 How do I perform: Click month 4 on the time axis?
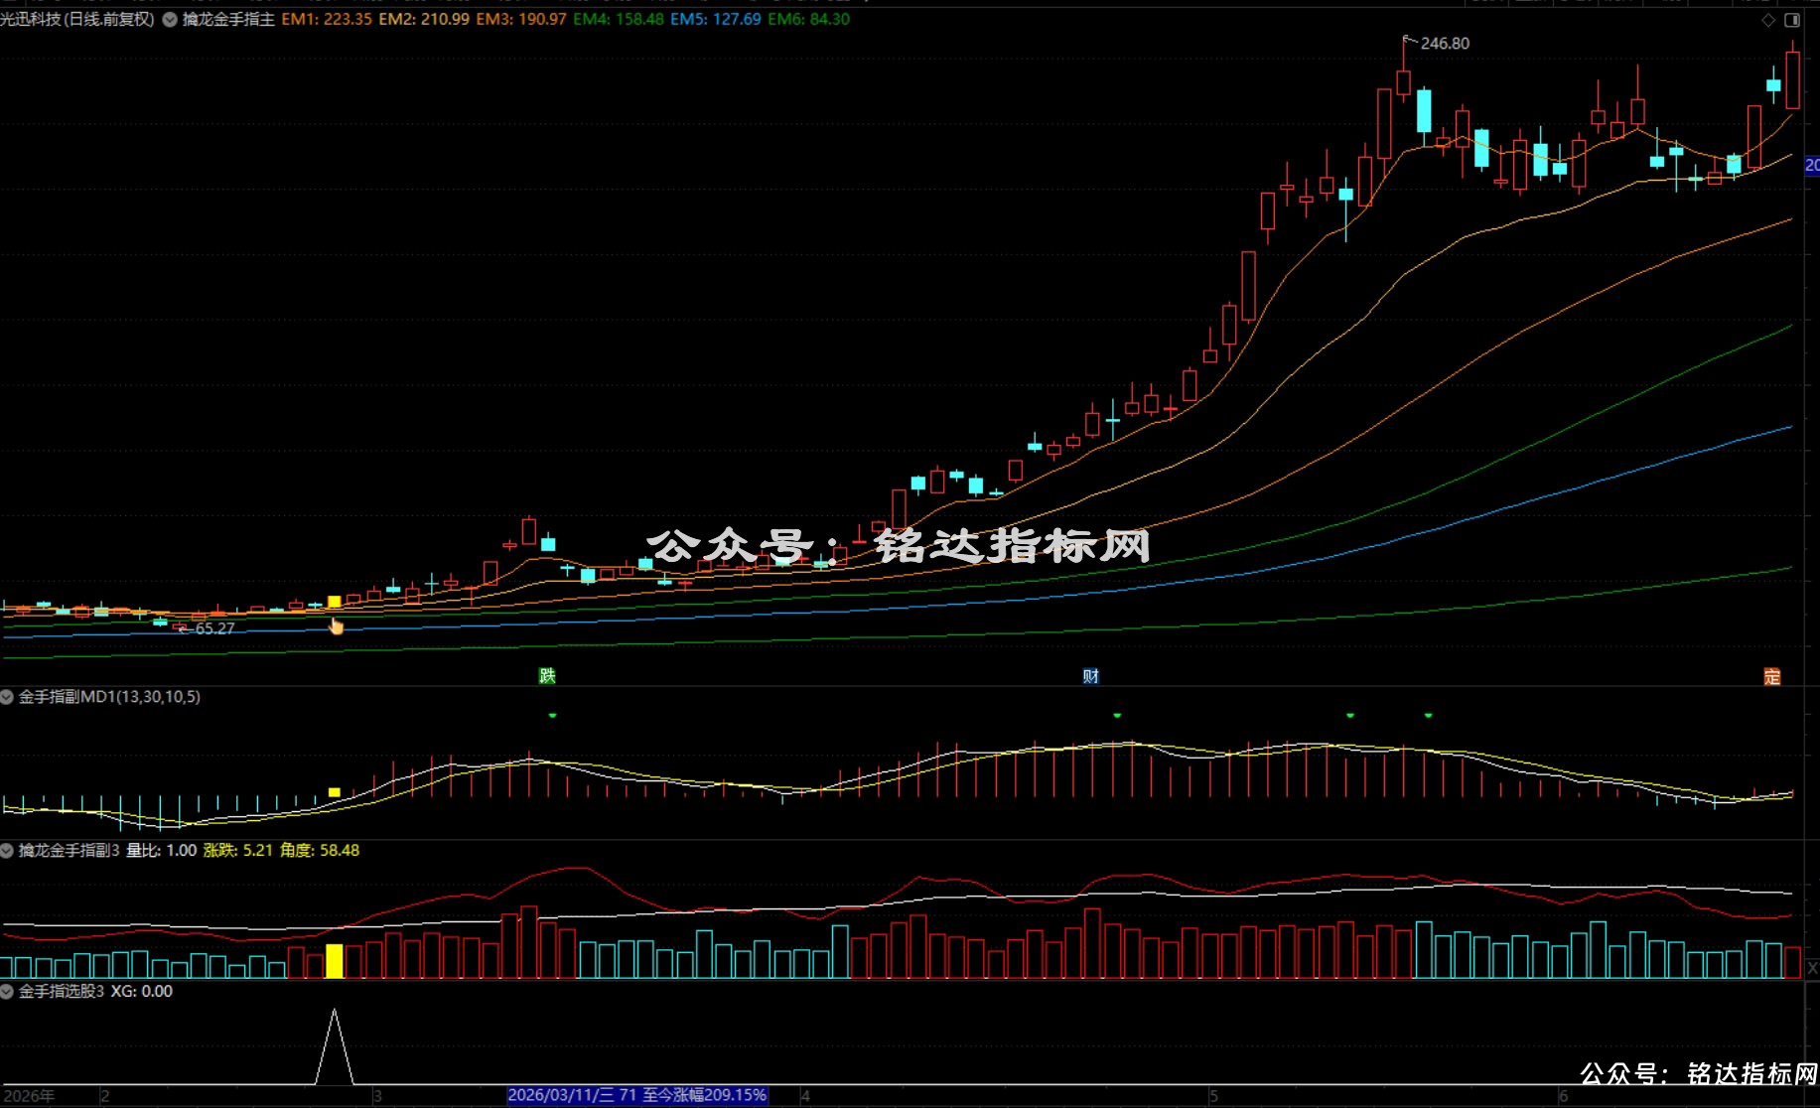tap(805, 1096)
